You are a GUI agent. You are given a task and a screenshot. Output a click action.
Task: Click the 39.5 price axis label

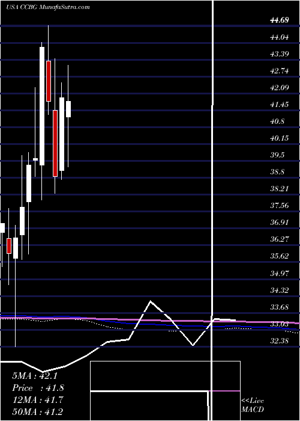click(x=277, y=155)
